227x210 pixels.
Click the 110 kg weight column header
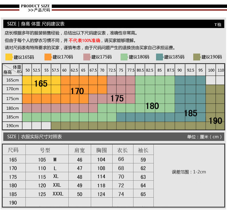pyautogui.click(x=221, y=70)
